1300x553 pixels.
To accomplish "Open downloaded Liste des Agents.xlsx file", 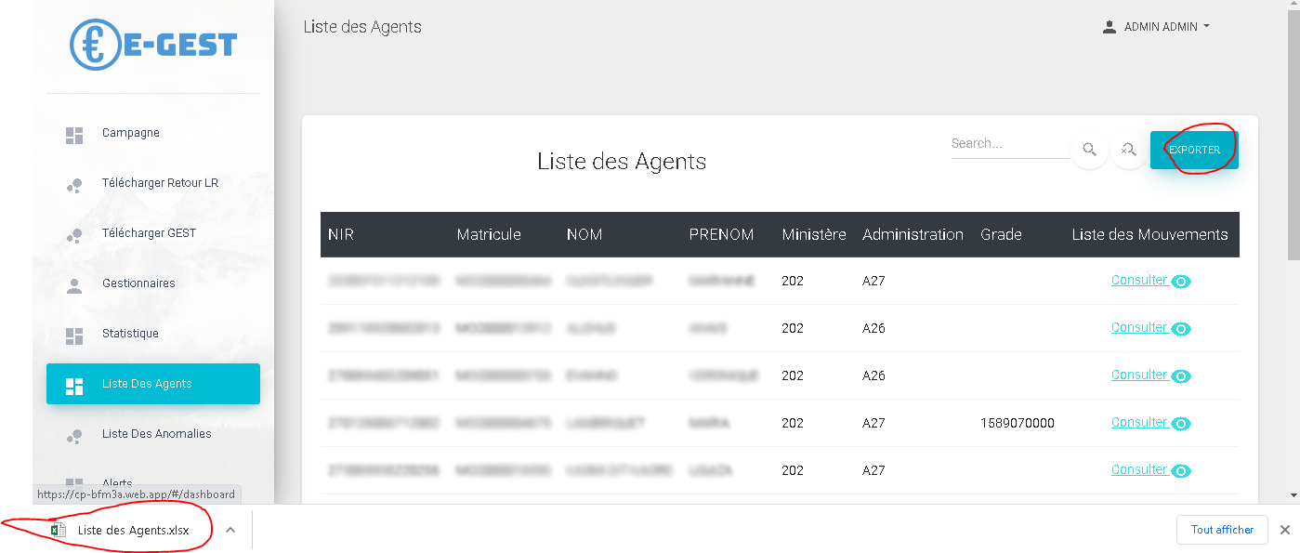I will (121, 530).
